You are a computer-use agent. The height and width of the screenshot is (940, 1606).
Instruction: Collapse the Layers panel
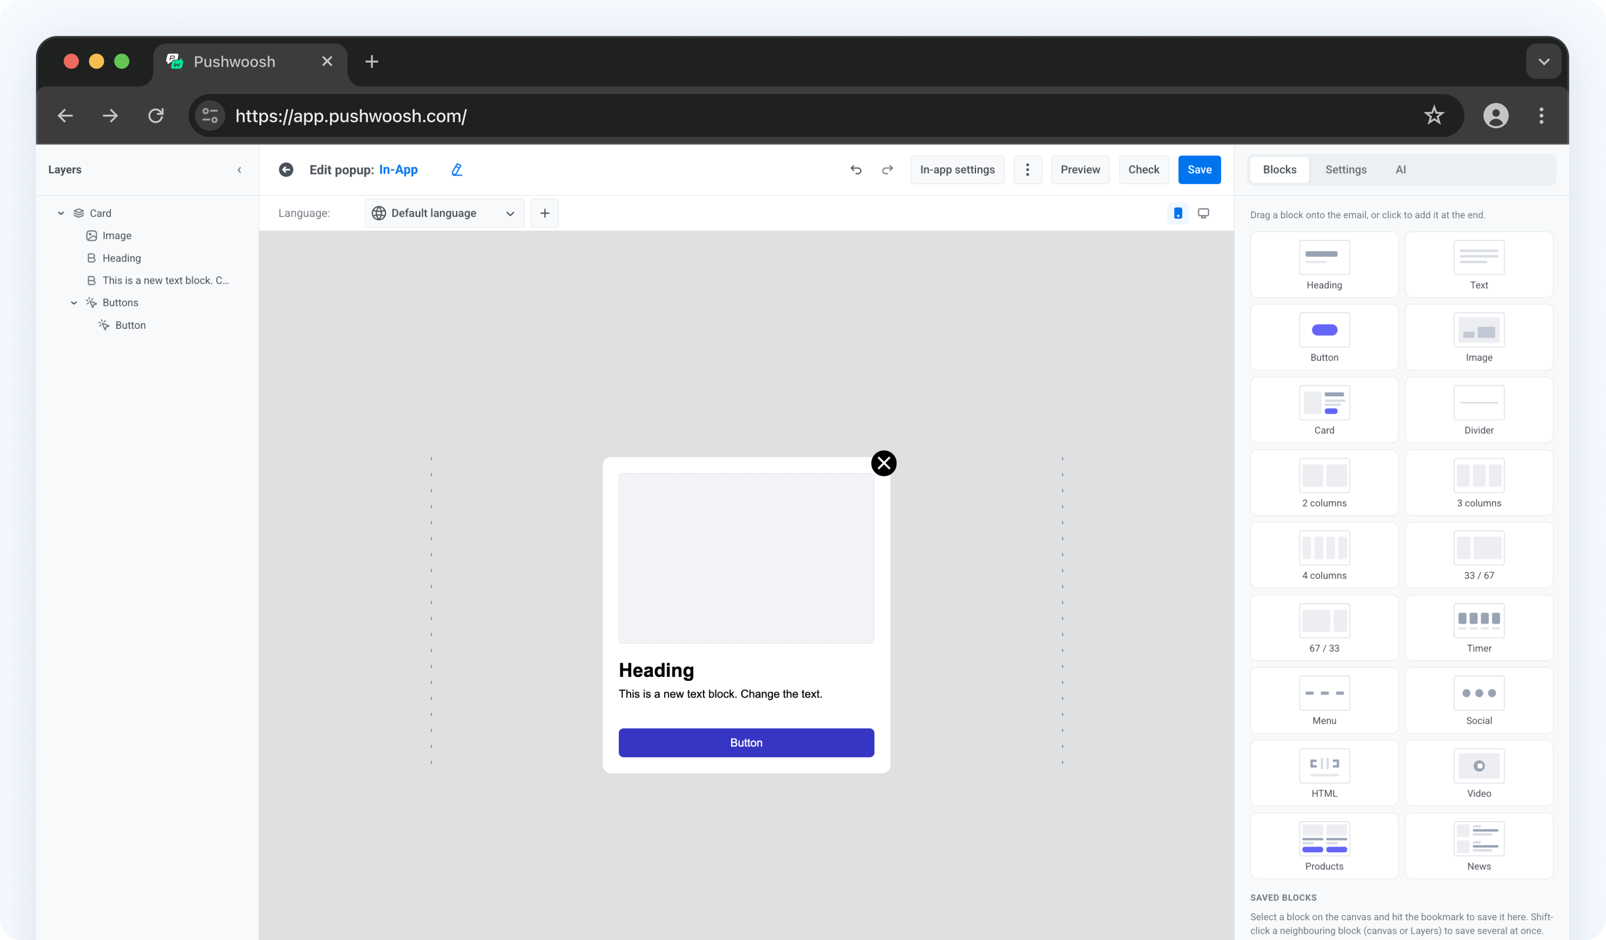click(x=239, y=170)
